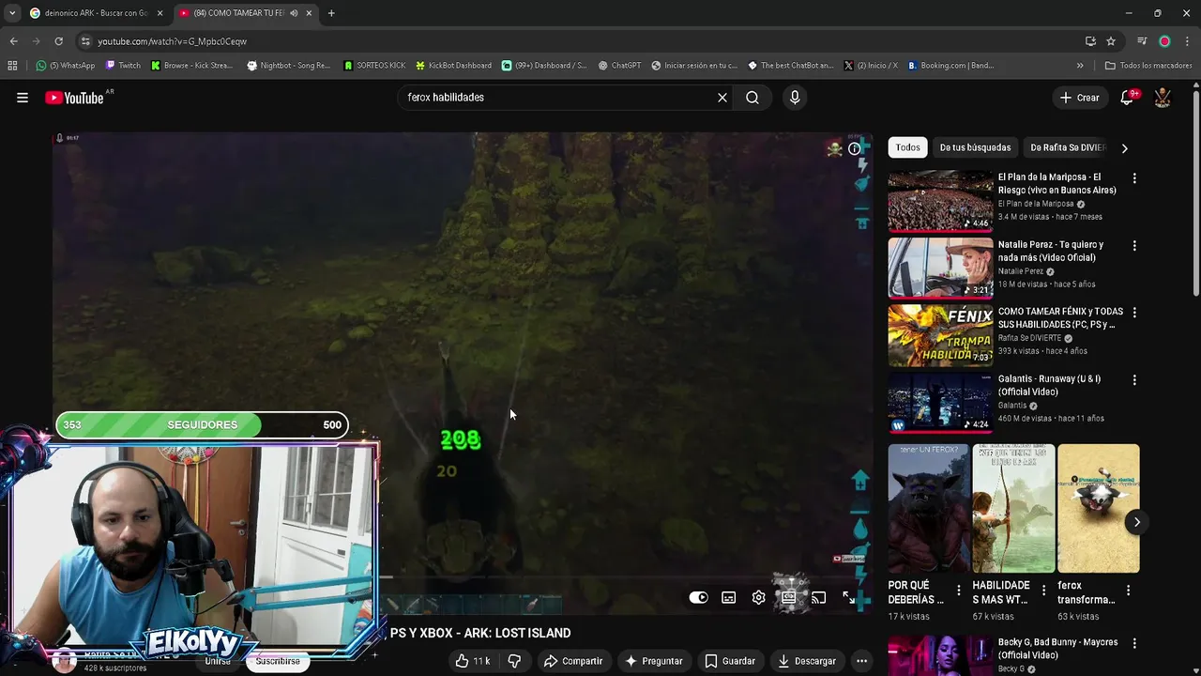View site information for youtube.com

pos(85,41)
